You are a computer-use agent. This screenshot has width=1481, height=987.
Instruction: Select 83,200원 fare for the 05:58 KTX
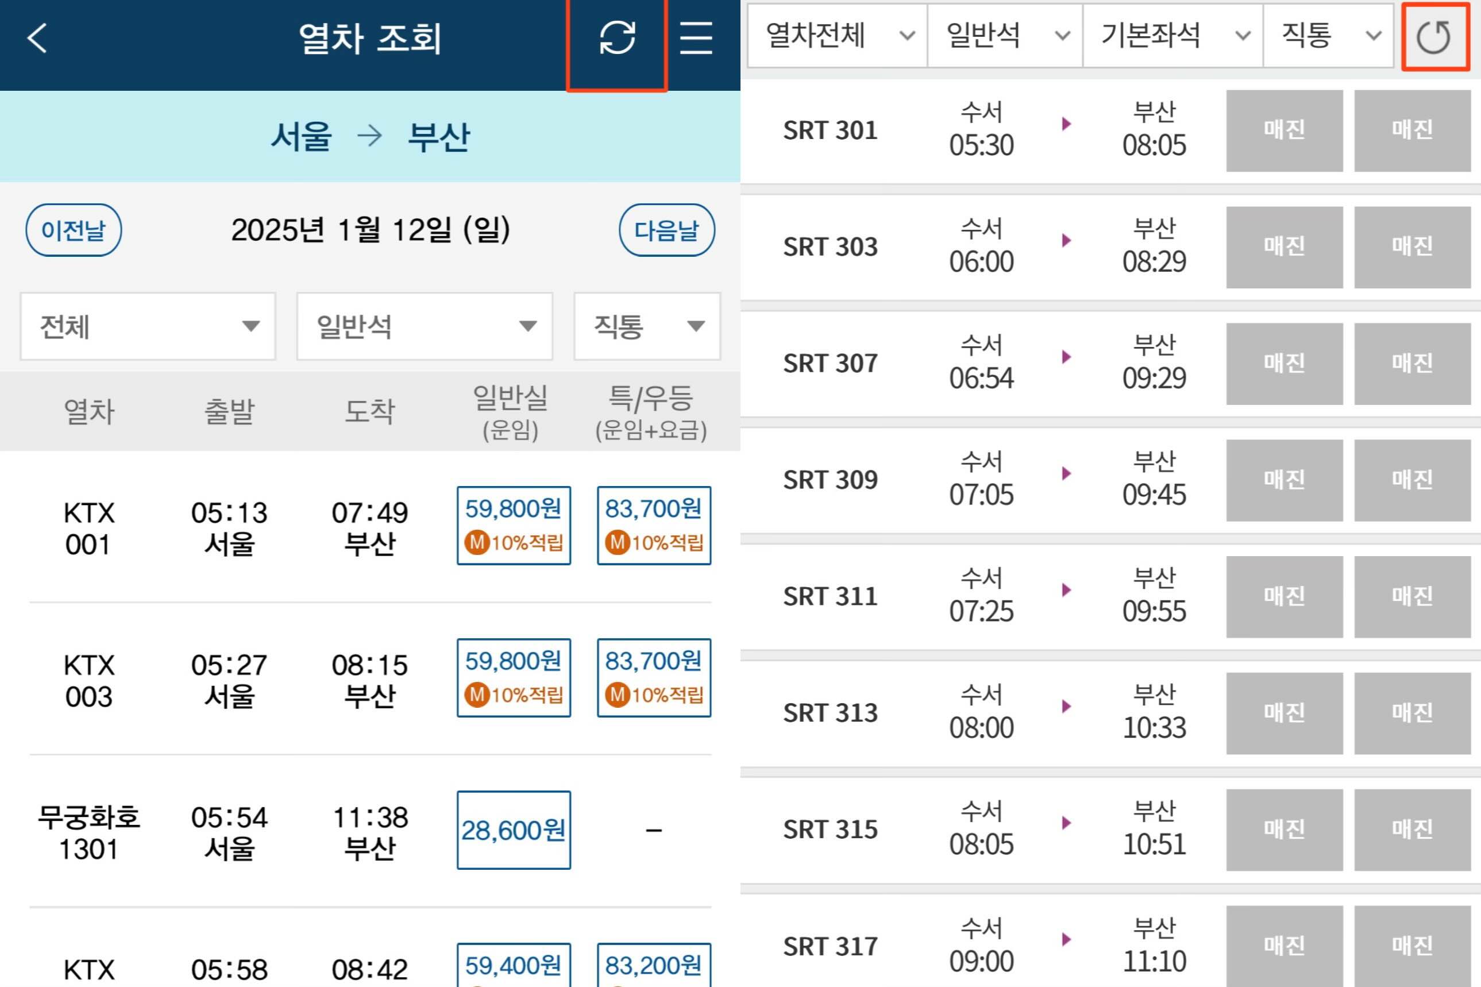tap(654, 965)
